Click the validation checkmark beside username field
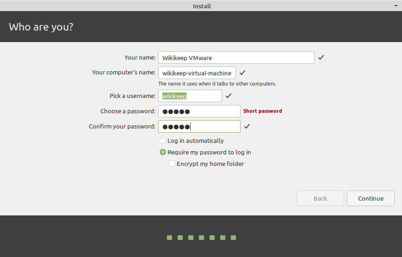The width and height of the screenshot is (402, 257). [x=229, y=96]
